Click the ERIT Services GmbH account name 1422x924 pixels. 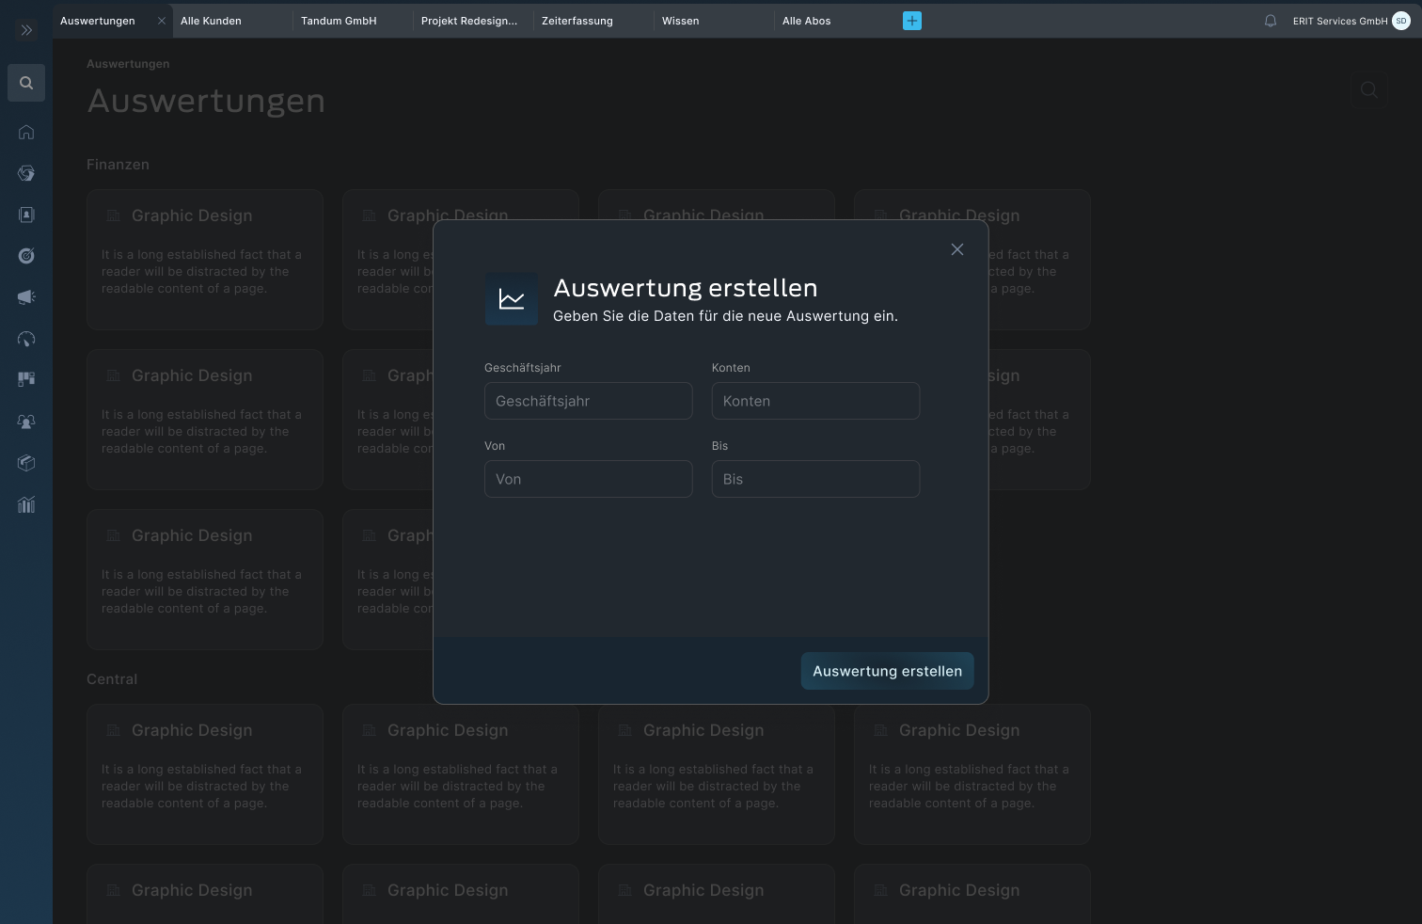[1340, 21]
